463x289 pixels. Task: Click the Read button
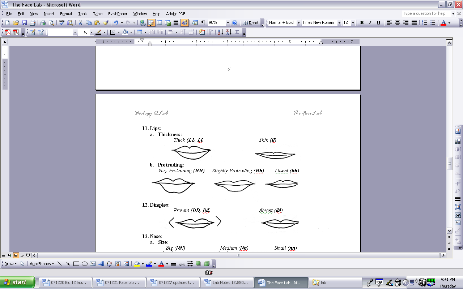[251, 23]
